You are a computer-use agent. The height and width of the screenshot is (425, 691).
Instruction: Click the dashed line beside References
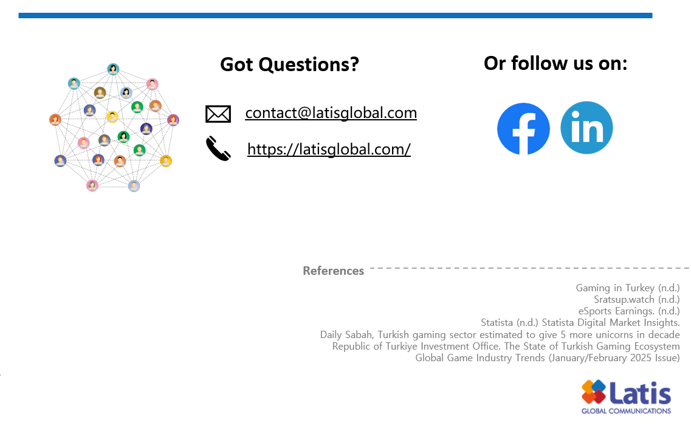click(x=529, y=268)
